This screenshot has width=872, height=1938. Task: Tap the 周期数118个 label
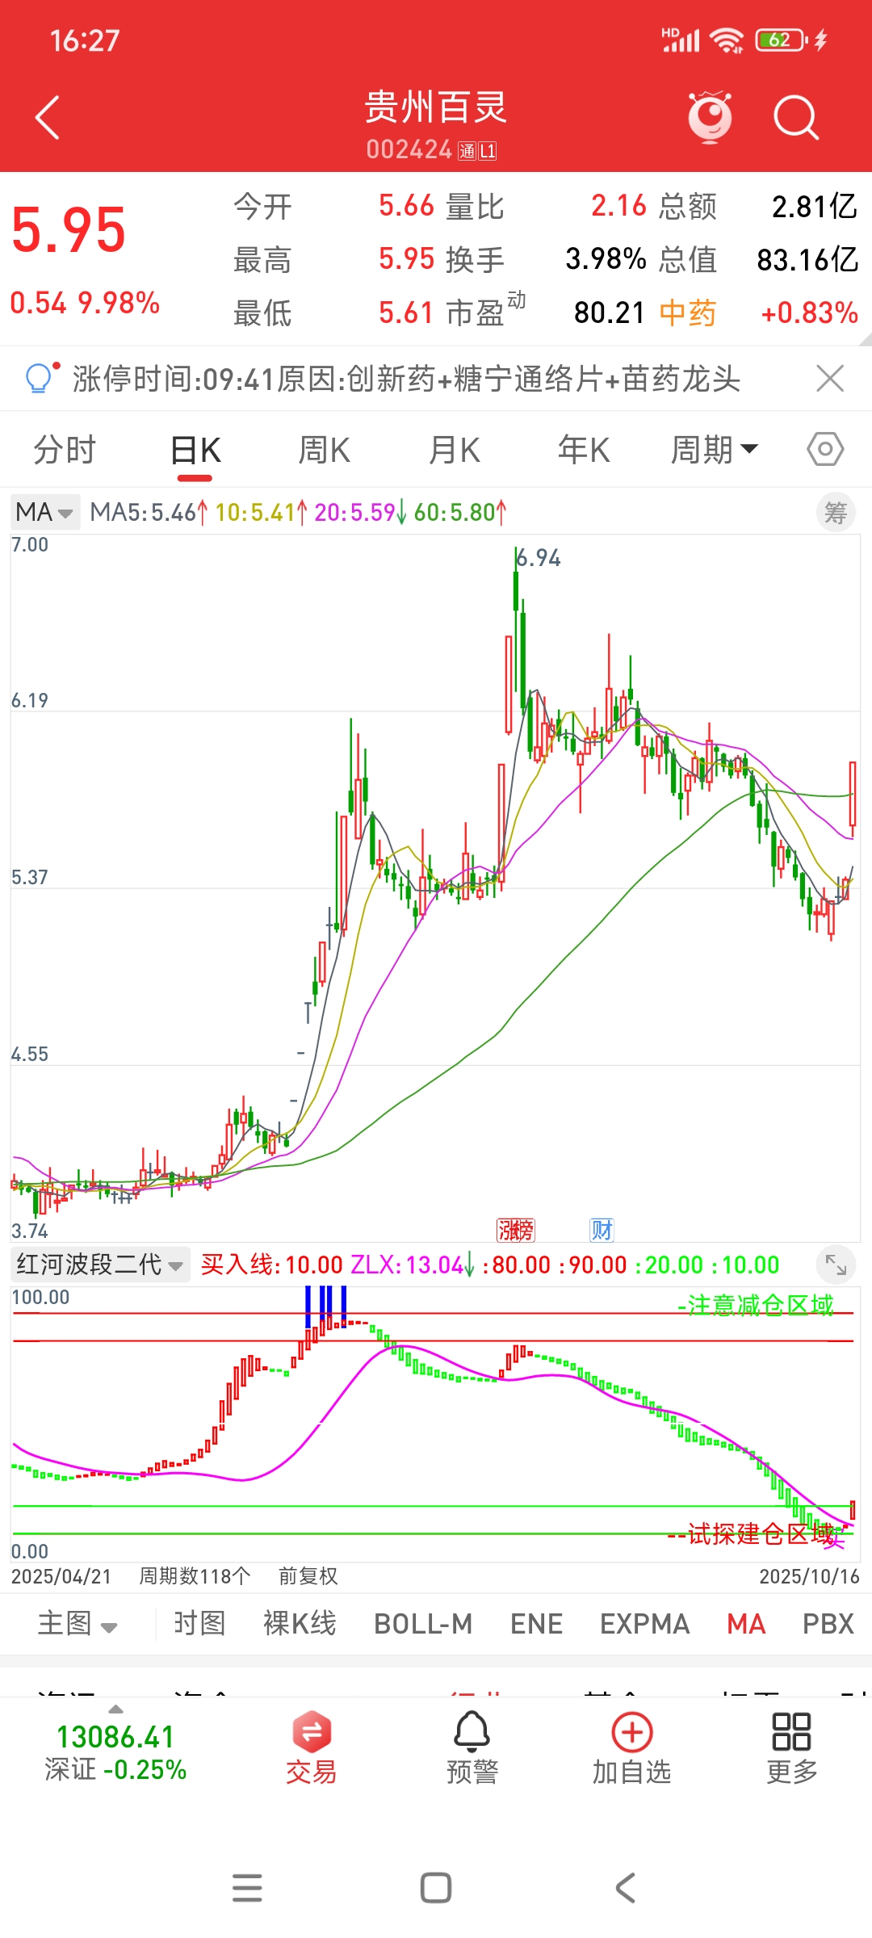(x=195, y=1575)
